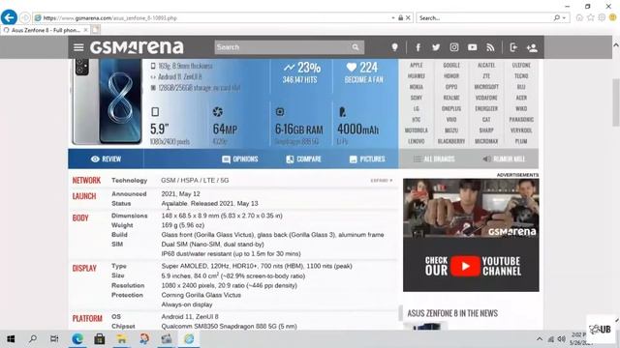Viewport: 620px width, 348px height.
Task: Open address bar dropdown arrow
Action: tap(393, 17)
